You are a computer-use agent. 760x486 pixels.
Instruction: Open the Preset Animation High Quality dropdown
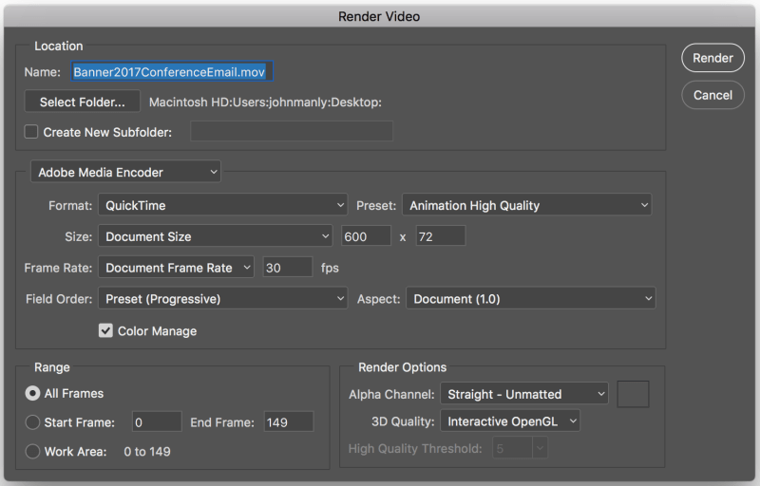pos(526,205)
